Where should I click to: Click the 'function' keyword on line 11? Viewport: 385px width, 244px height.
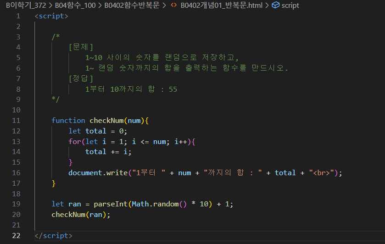(x=68, y=121)
